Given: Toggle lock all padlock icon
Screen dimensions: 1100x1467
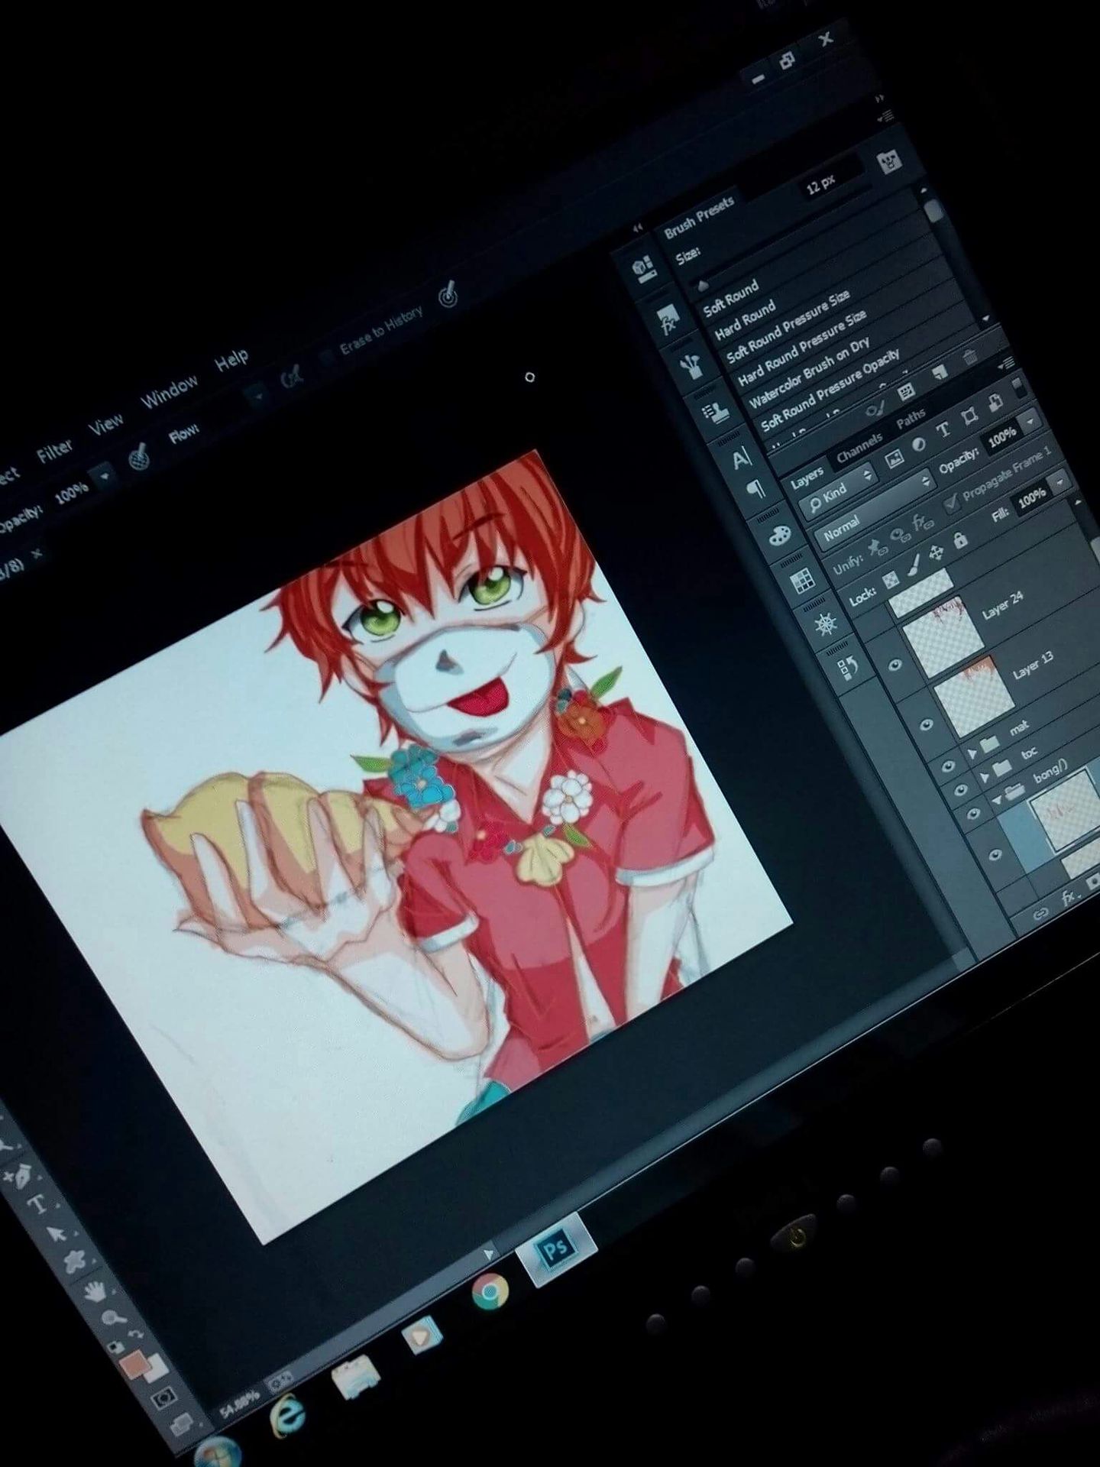Looking at the screenshot, I should (x=960, y=539).
